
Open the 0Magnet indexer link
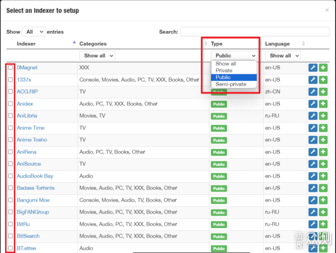[x=27, y=68]
